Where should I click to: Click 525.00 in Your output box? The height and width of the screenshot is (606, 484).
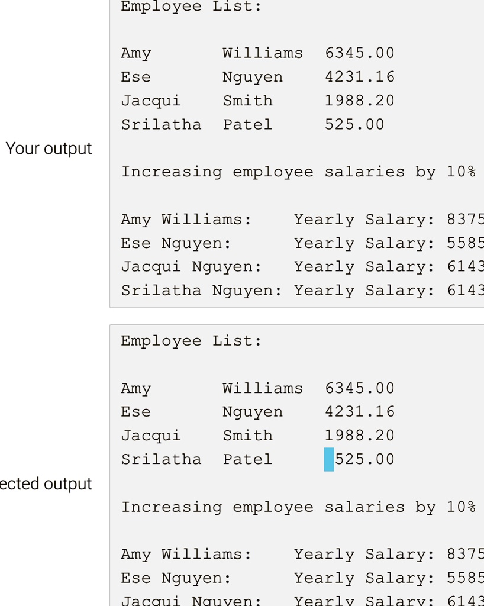point(354,124)
